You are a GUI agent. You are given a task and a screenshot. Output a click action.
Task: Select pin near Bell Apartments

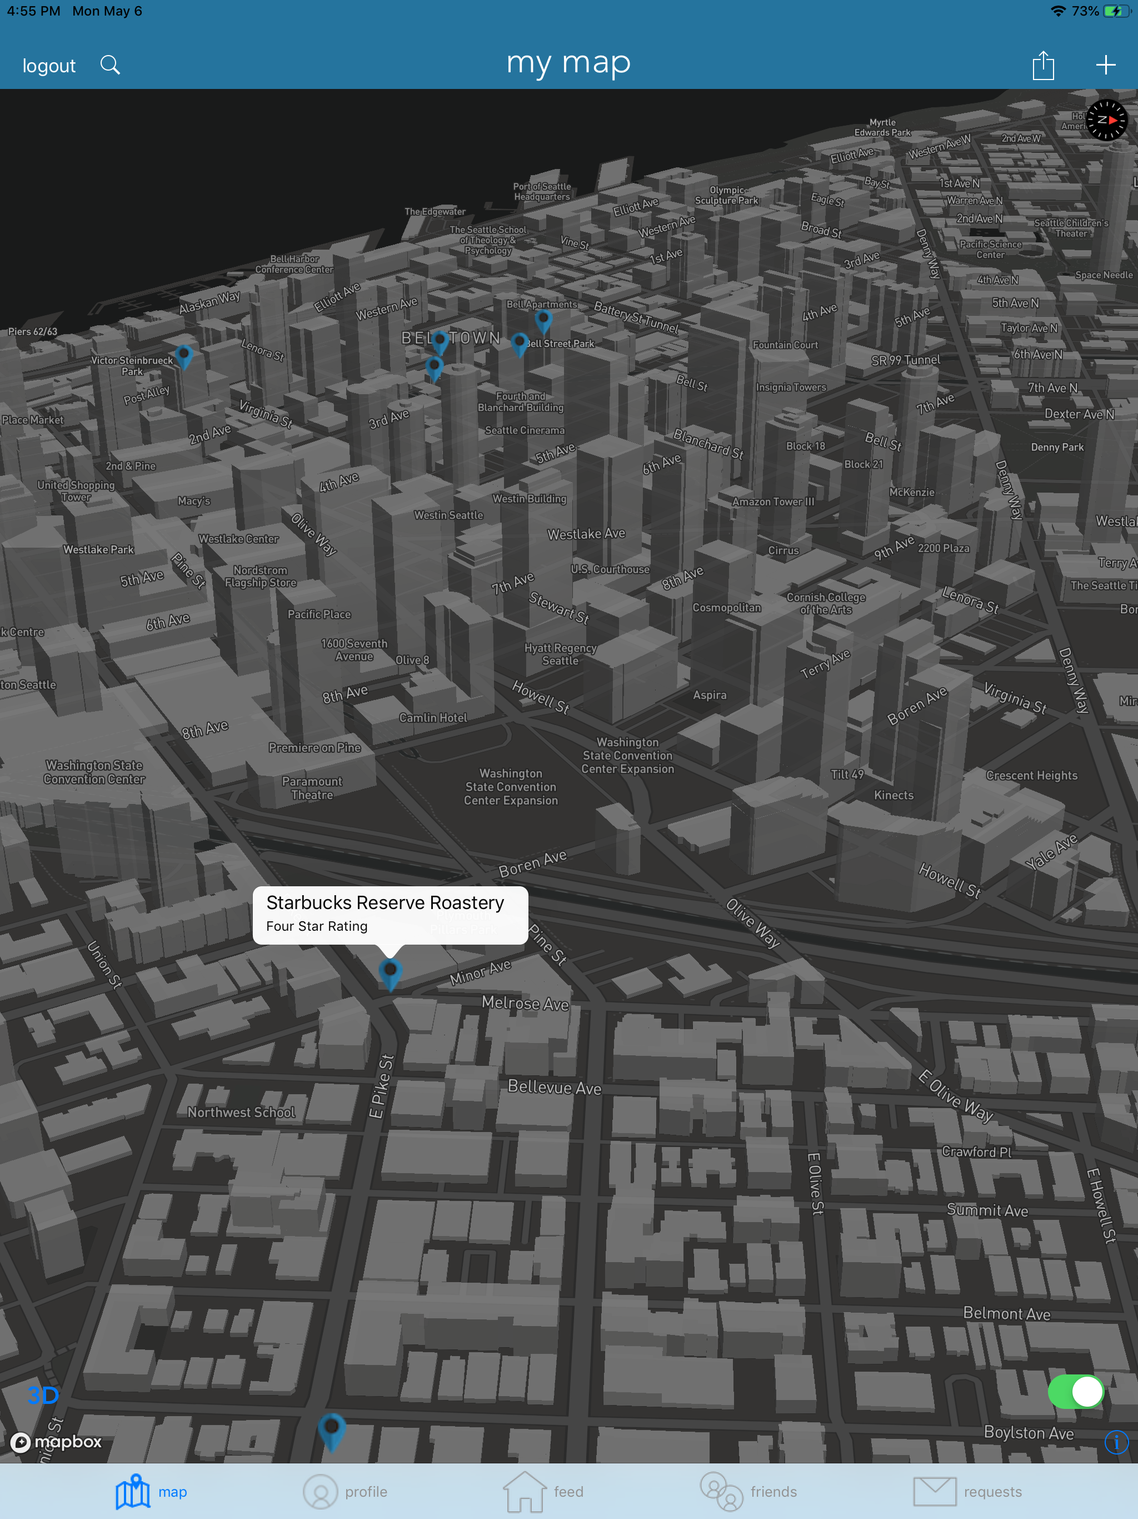click(x=543, y=321)
